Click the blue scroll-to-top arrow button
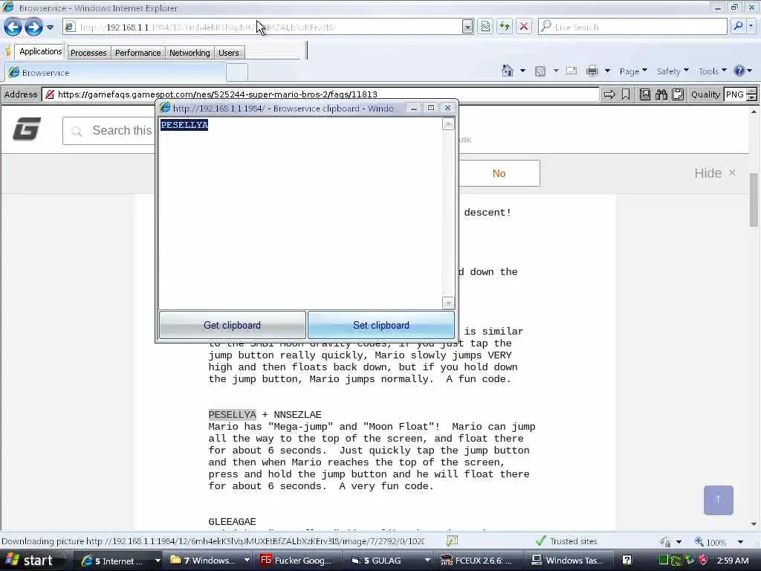 pos(719,500)
